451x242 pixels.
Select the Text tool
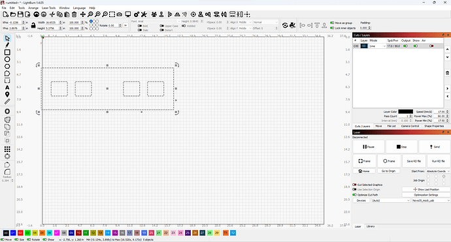7,87
